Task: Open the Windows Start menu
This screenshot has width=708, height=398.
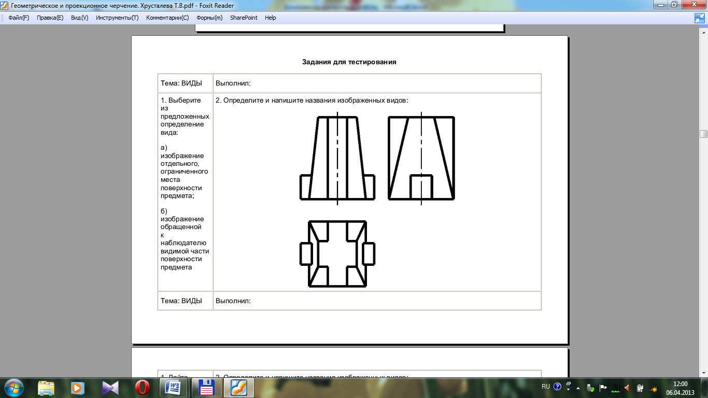Action: (14, 387)
